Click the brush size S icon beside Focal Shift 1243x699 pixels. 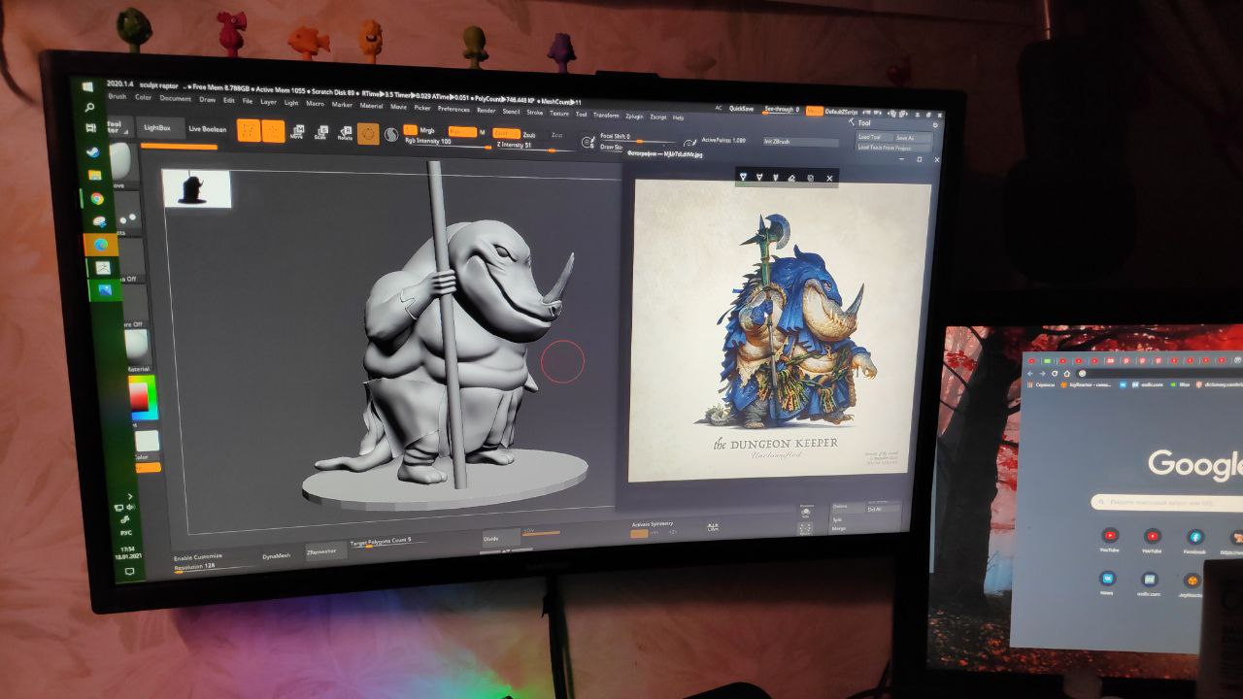[588, 142]
